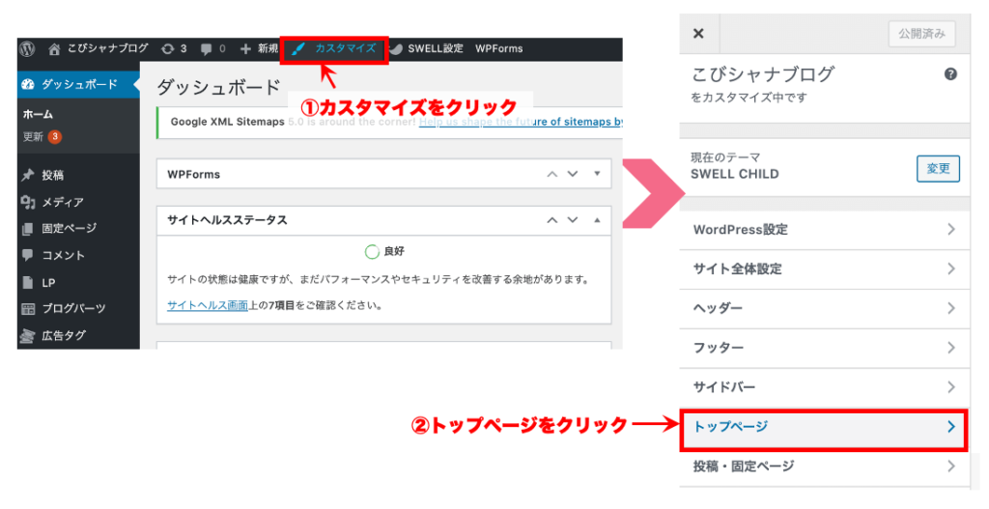Screen dimensions: 989x509
Task: Expand サイドバー section
Action: pos(825,387)
